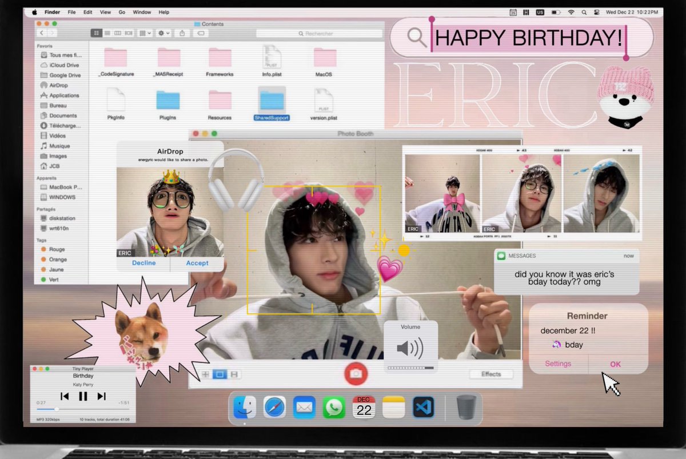Open Effects in Photo Booth
The image size is (686, 459).
[x=490, y=374]
